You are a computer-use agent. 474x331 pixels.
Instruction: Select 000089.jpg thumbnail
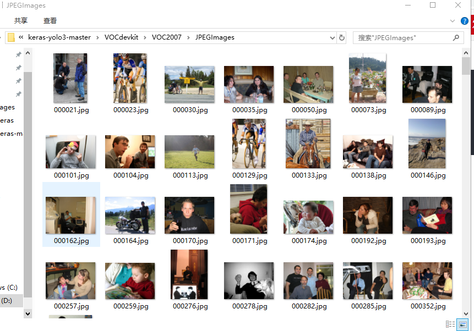427,85
